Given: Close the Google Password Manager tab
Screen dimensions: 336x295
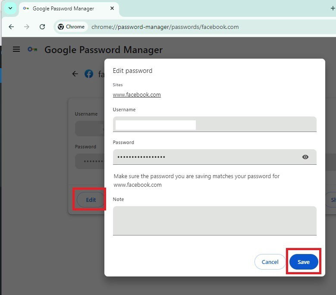Looking at the screenshot, I should point(112,8).
